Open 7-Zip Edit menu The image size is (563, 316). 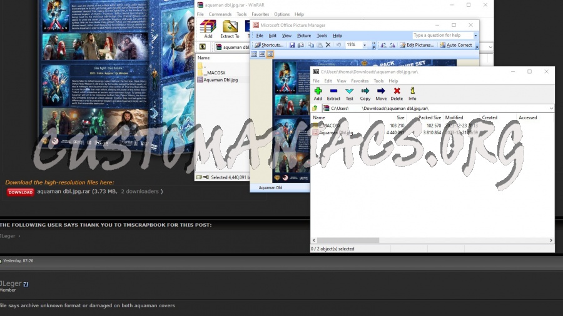coord(328,81)
